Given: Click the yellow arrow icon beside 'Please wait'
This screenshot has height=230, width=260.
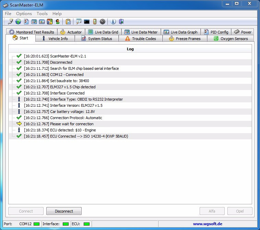Looking at the screenshot, I should pyautogui.click(x=19, y=124).
